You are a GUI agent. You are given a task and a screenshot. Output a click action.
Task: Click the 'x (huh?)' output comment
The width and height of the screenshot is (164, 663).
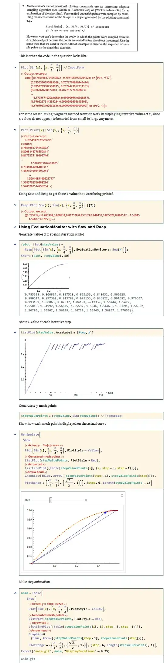point(26,144)
